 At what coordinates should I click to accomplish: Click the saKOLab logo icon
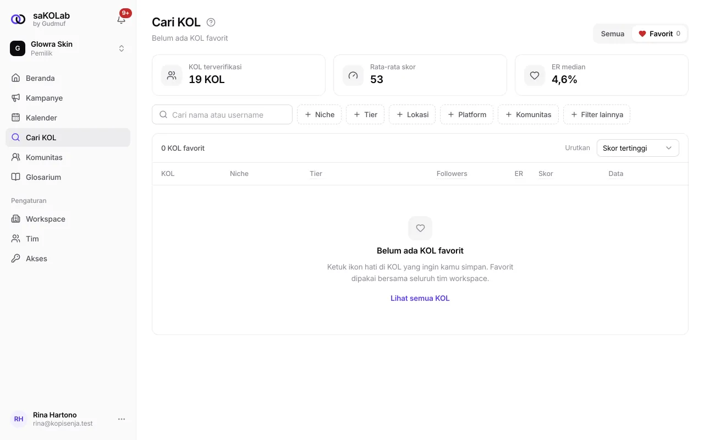pos(18,19)
